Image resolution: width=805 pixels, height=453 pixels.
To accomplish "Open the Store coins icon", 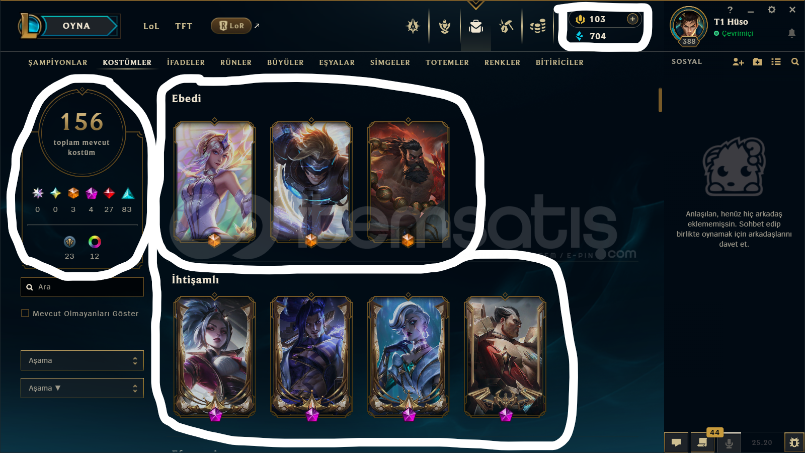I will (x=538, y=26).
